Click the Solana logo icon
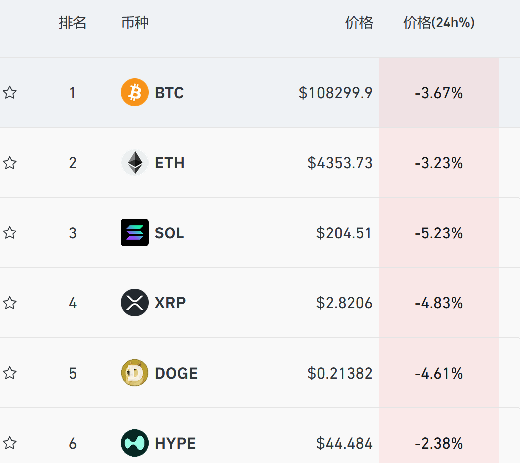The height and width of the screenshot is (463, 520). click(135, 232)
